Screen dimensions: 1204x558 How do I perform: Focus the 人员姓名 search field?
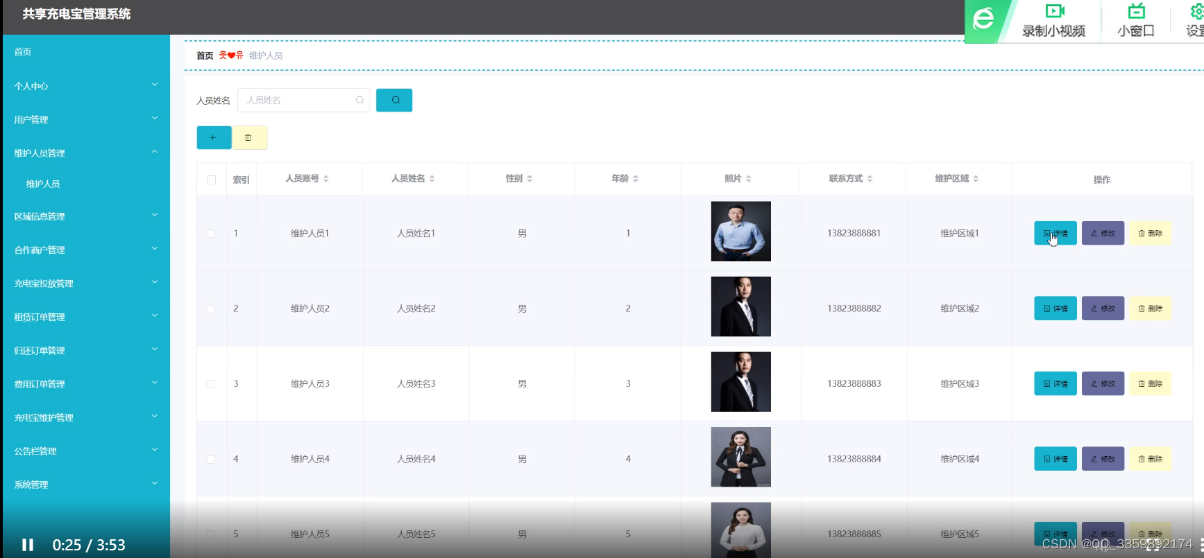point(303,100)
